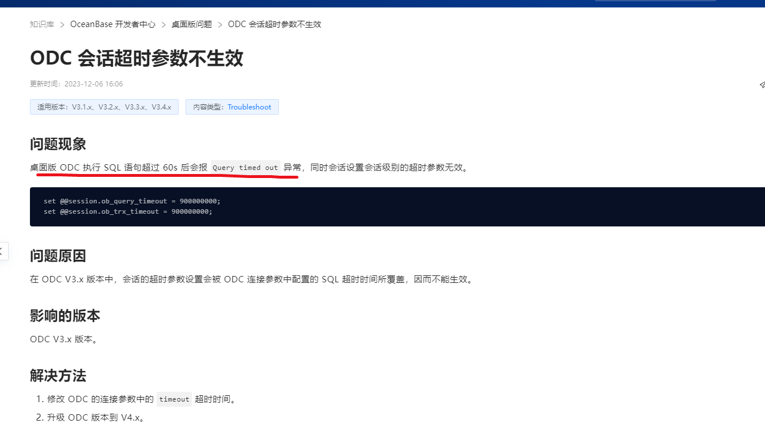
Task: Click the paper-plane share icon
Action: click(762, 85)
